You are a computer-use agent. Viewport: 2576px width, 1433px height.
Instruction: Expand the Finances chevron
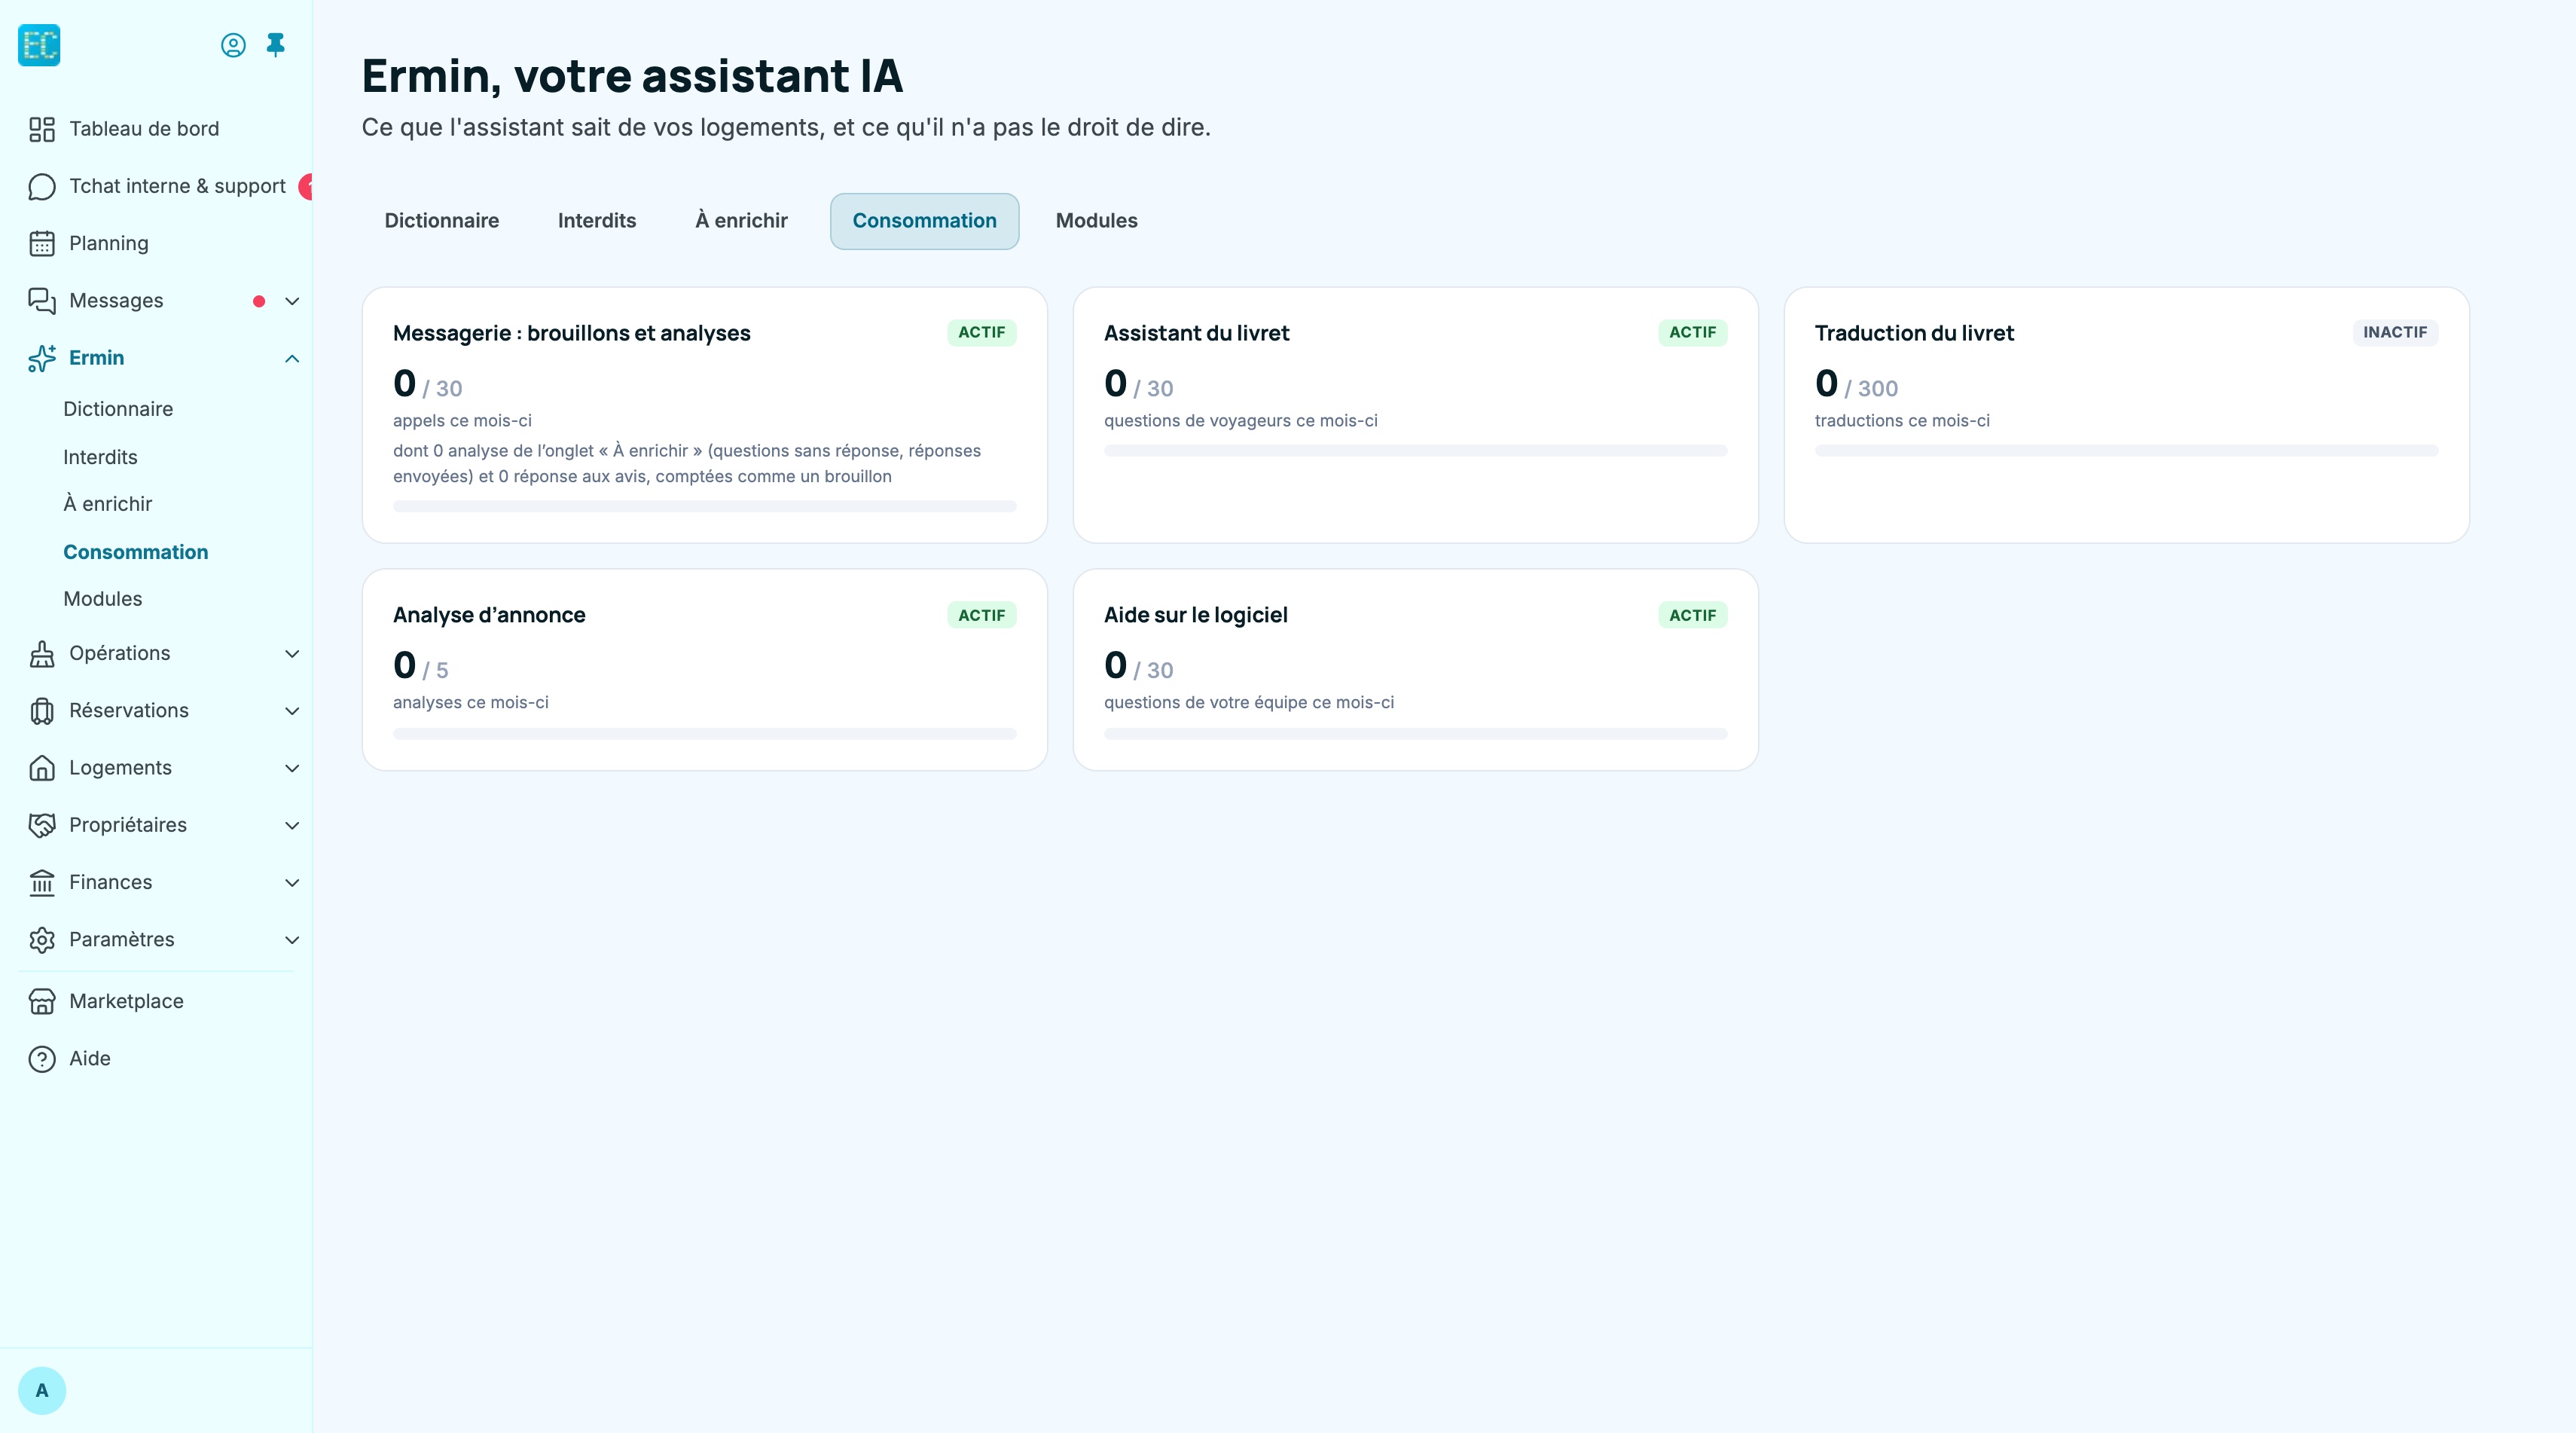292,883
